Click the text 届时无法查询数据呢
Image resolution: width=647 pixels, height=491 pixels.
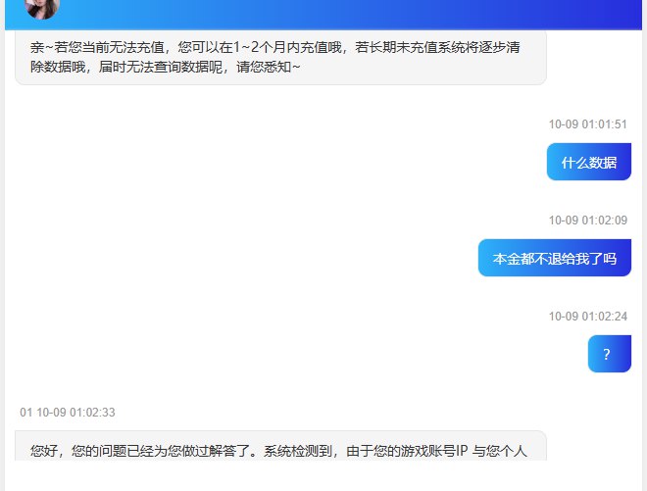pyautogui.click(x=158, y=67)
